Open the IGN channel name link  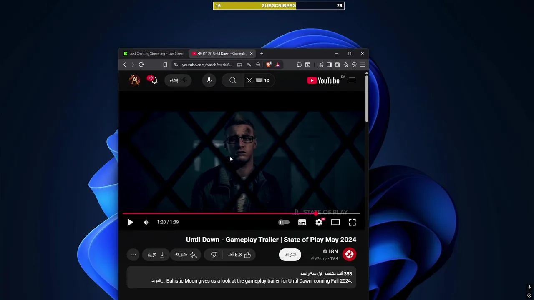click(x=333, y=251)
